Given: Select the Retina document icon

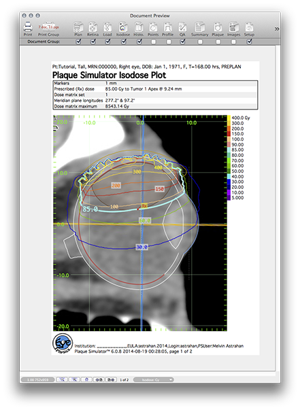Looking at the screenshot, I should point(93,27).
